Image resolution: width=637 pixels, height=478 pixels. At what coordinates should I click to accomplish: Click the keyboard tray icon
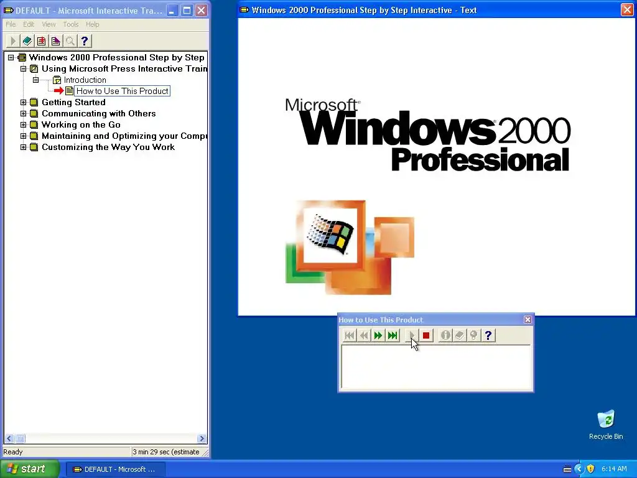567,469
